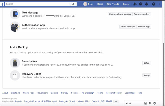Switch language to Hindi
The image size is (165, 106).
[103, 101]
